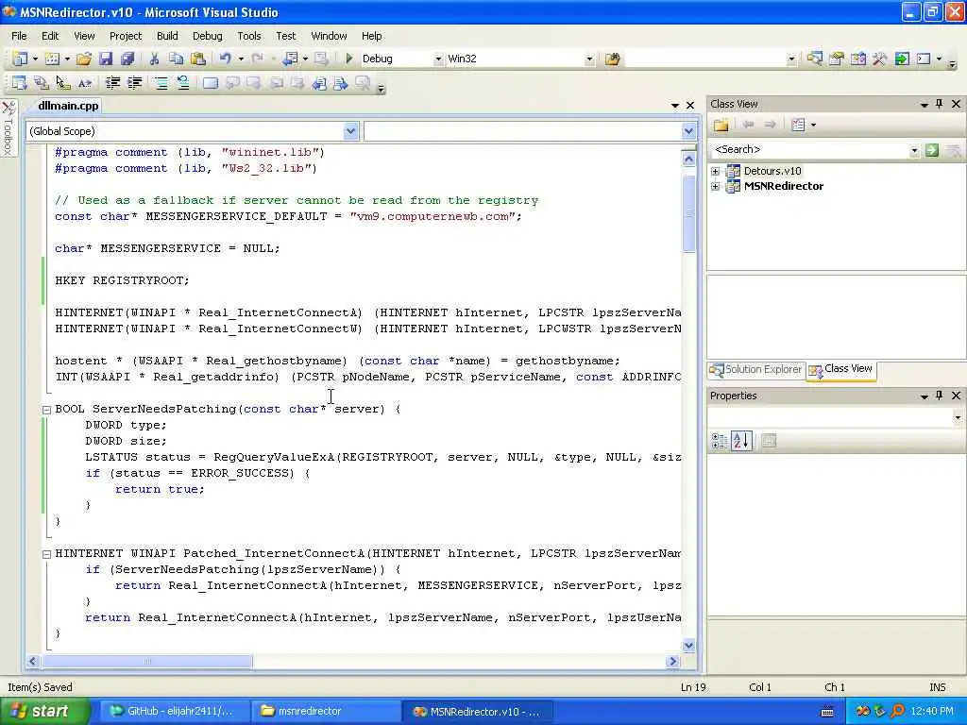Screen dimensions: 967x725
Task: Click the Comment Out Selected Lines icon
Action: (161, 83)
